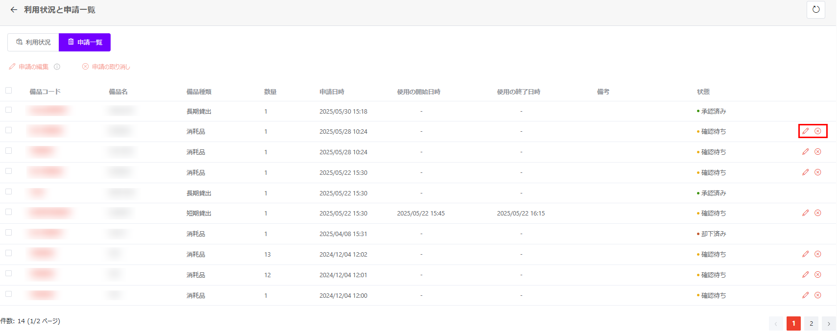837x335 pixels.
Task: Click cancel icon for quantity 13 row
Action: click(x=818, y=254)
